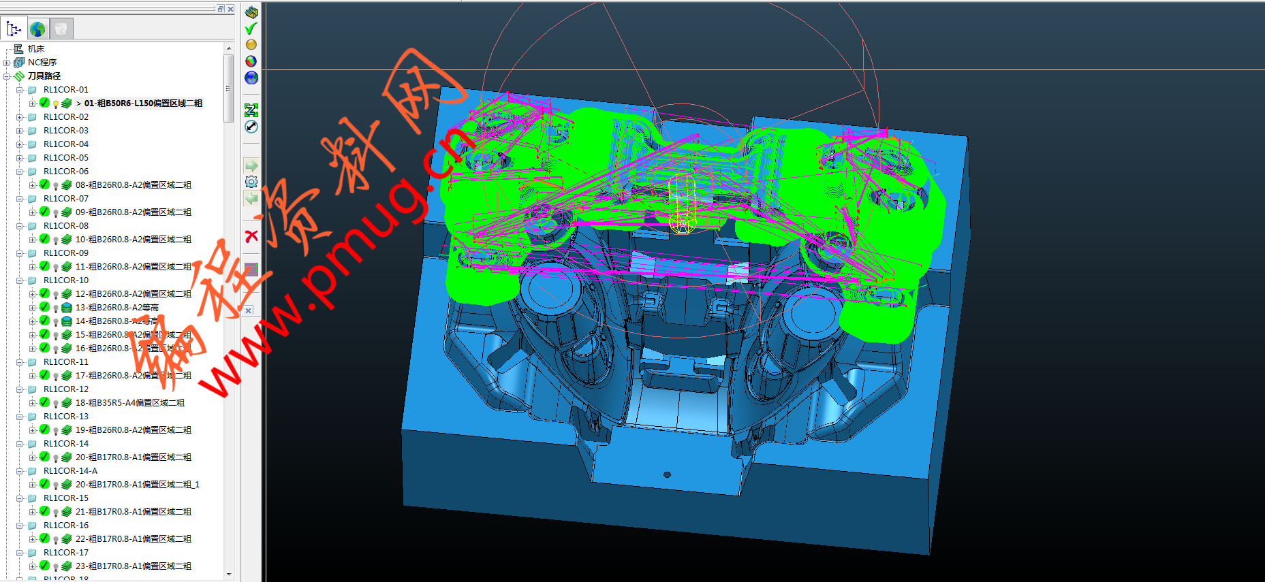Toggle lightbulb for 10-粗B26R0.8-A2 toolpath
This screenshot has height=582, width=1265.
[x=56, y=240]
